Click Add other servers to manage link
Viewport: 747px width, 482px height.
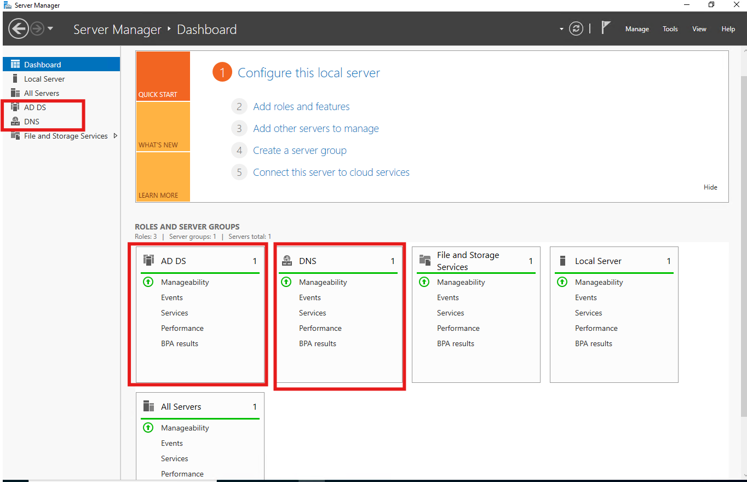click(316, 129)
